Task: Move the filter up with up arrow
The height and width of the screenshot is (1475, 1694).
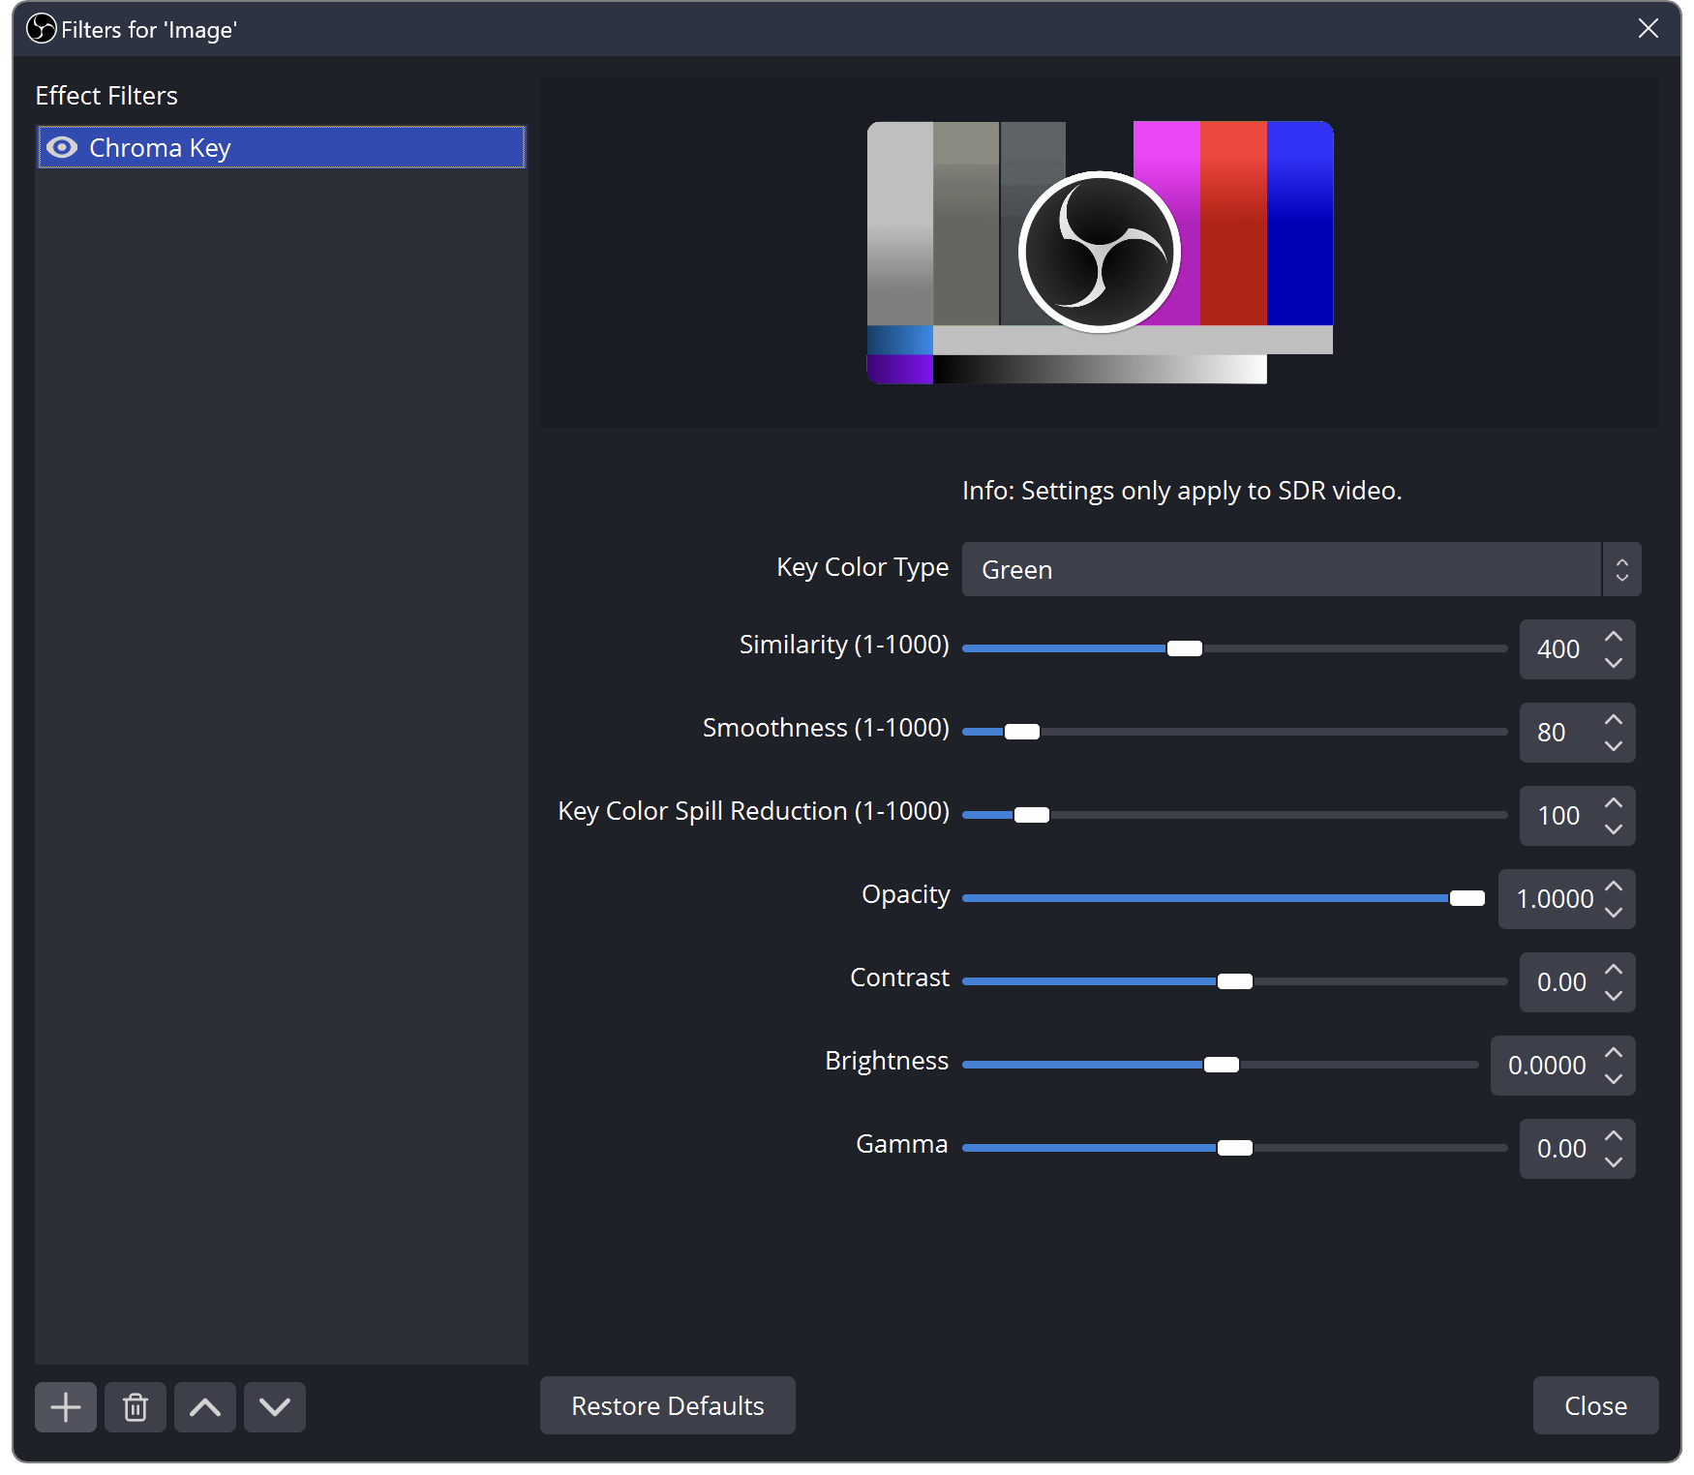Action: [205, 1406]
